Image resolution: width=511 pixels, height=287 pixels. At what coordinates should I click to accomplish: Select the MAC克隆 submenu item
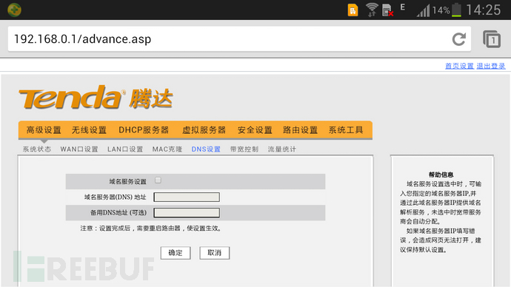click(x=167, y=149)
